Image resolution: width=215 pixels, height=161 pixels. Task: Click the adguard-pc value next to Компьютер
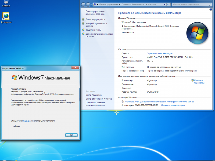click(x=152, y=80)
